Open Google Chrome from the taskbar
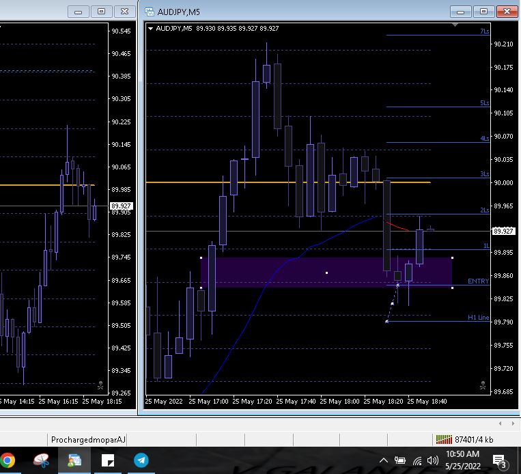This screenshot has width=521, height=474. pyautogui.click(x=7, y=460)
